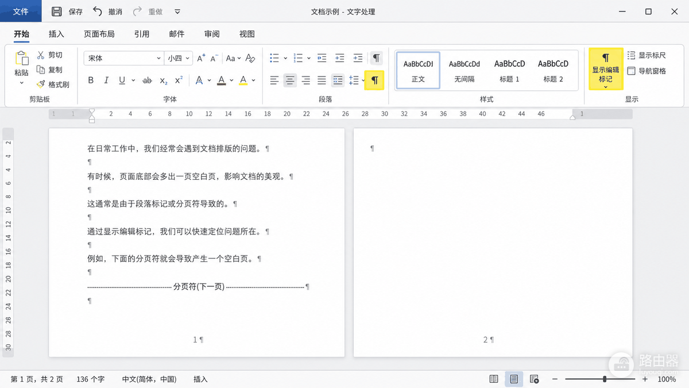Viewport: 689px width, 388px height.
Task: Zoom out with the minus button
Action: point(555,379)
